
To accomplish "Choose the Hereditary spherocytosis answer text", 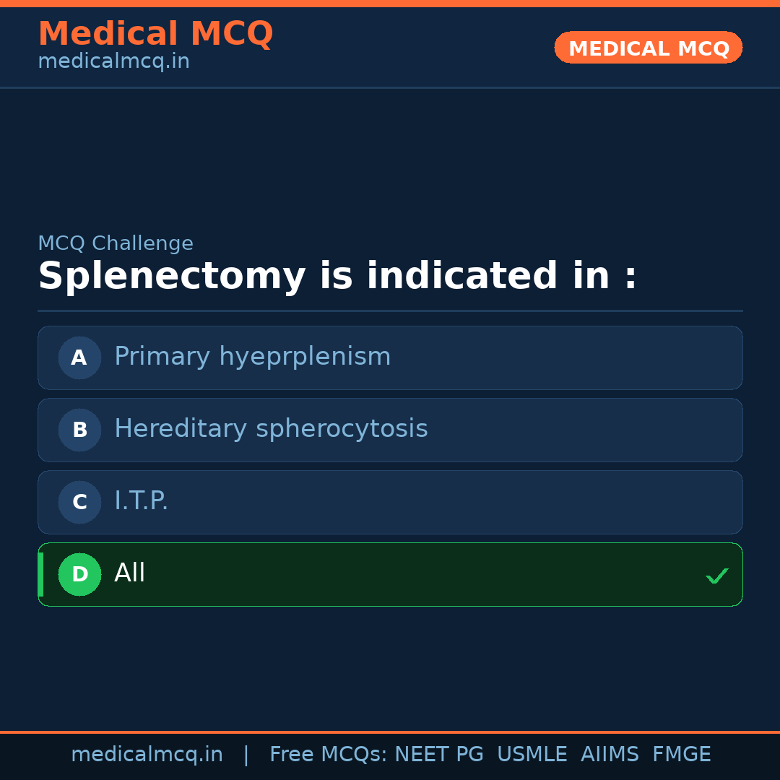I will pos(271,429).
